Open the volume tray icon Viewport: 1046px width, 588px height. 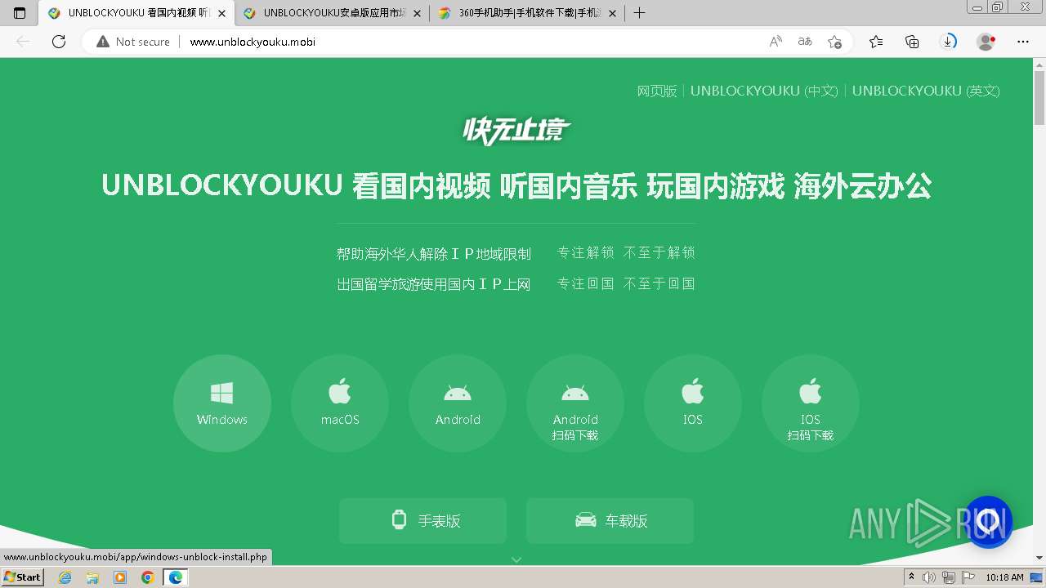click(x=929, y=577)
